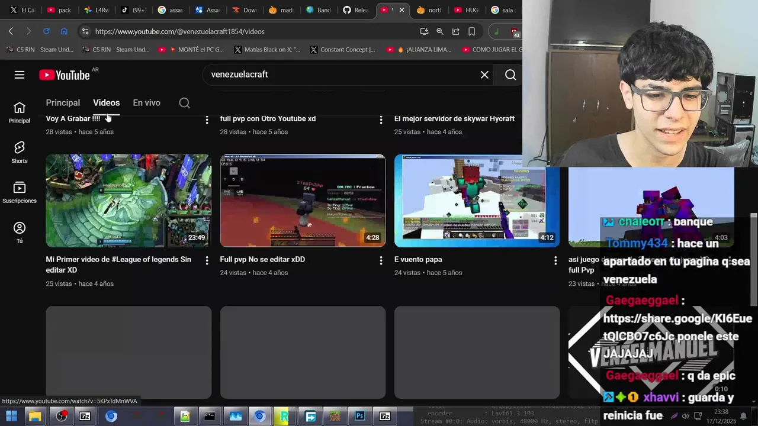The width and height of the screenshot is (758, 426).
Task: Open 'Mi Primer video de #League of legends' title
Action: [x=118, y=264]
